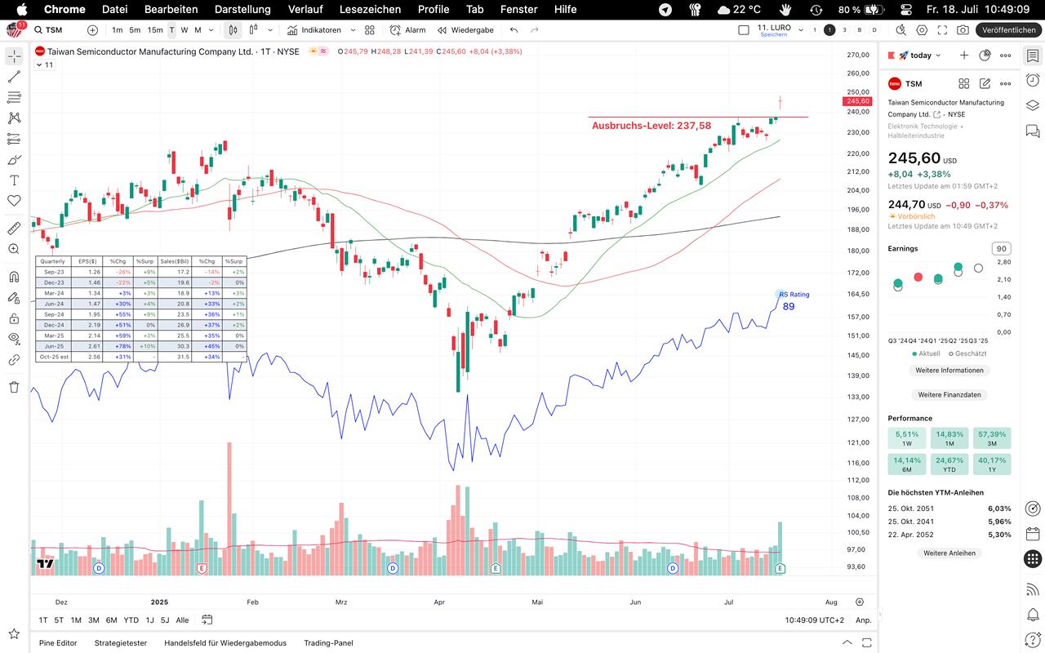The height and width of the screenshot is (653, 1045).
Task: Take a chart snapshot with camera icon
Action: pyautogui.click(x=963, y=30)
